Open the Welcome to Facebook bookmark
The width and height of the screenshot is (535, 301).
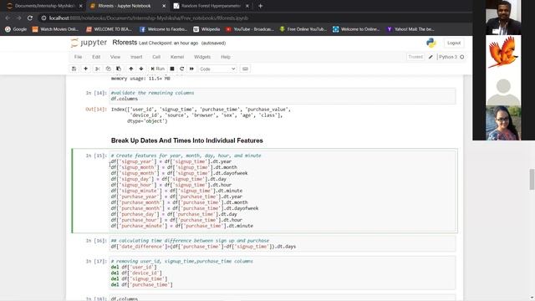(164, 29)
